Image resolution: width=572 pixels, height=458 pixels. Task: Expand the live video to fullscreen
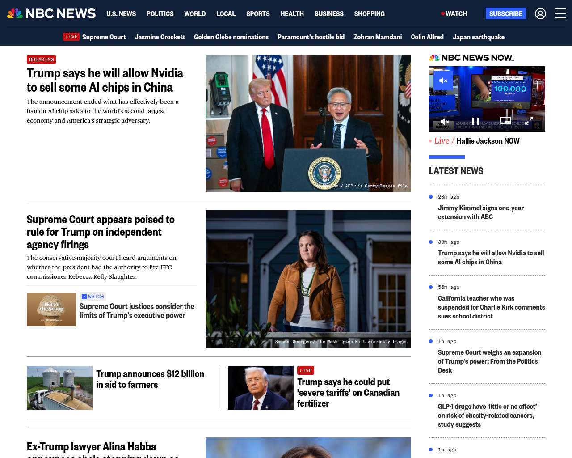529,121
